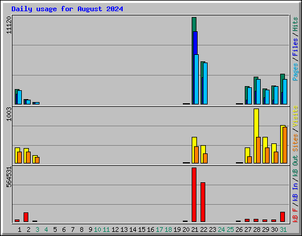Click the green x-axis day label 24
302x236 pixels.
(221, 230)
